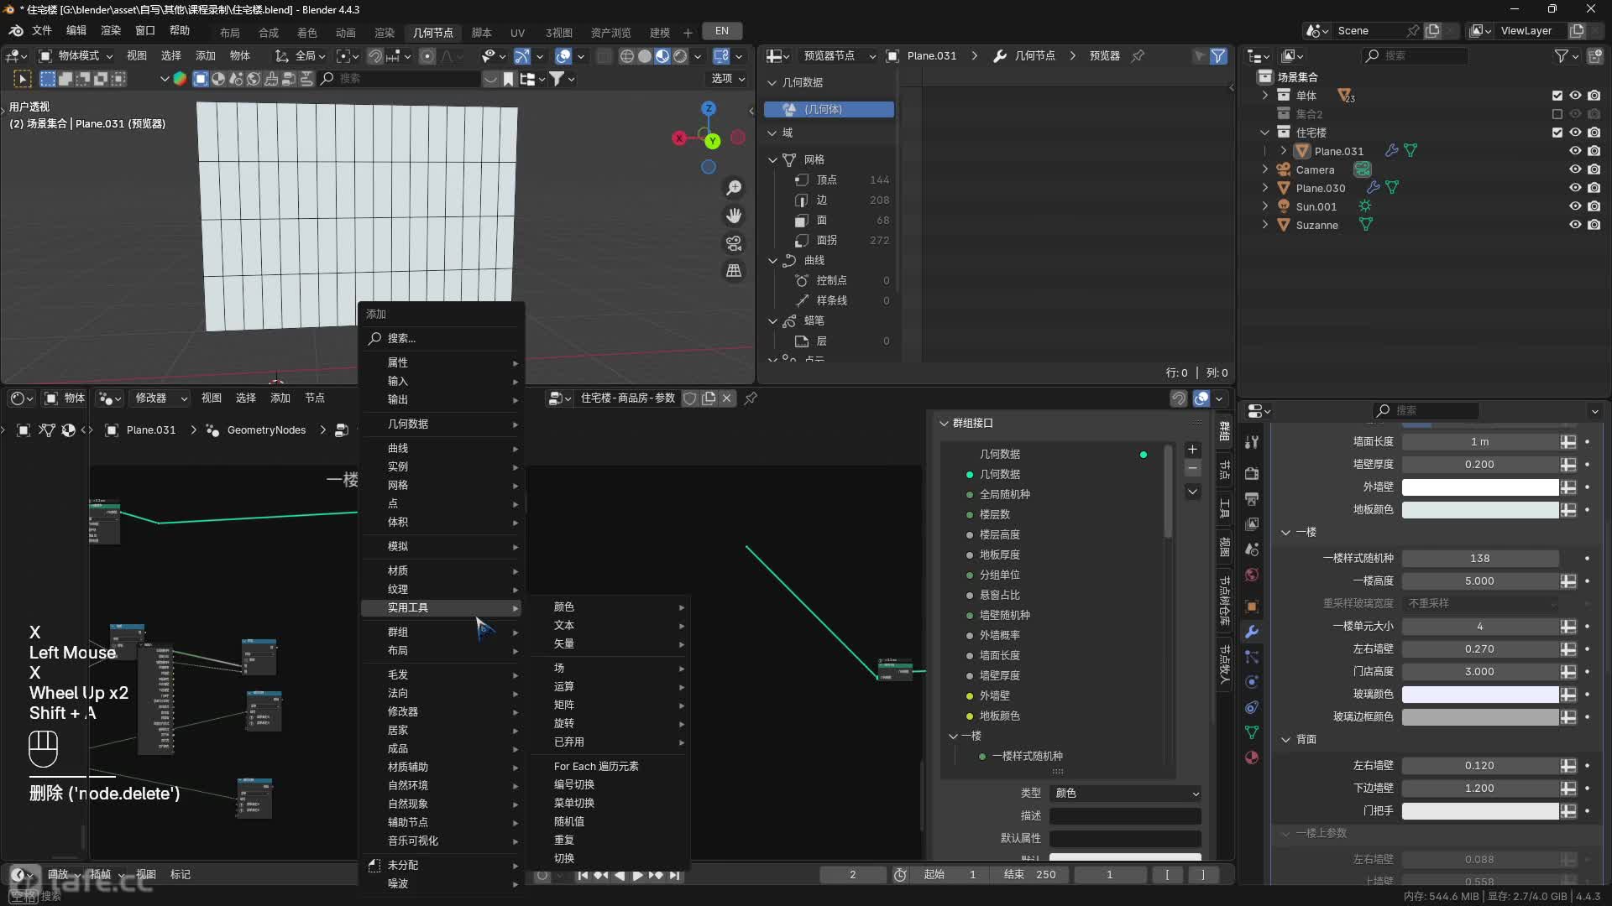Open the 运算 math submenu
Viewport: 1612px width, 906px height.
610,687
